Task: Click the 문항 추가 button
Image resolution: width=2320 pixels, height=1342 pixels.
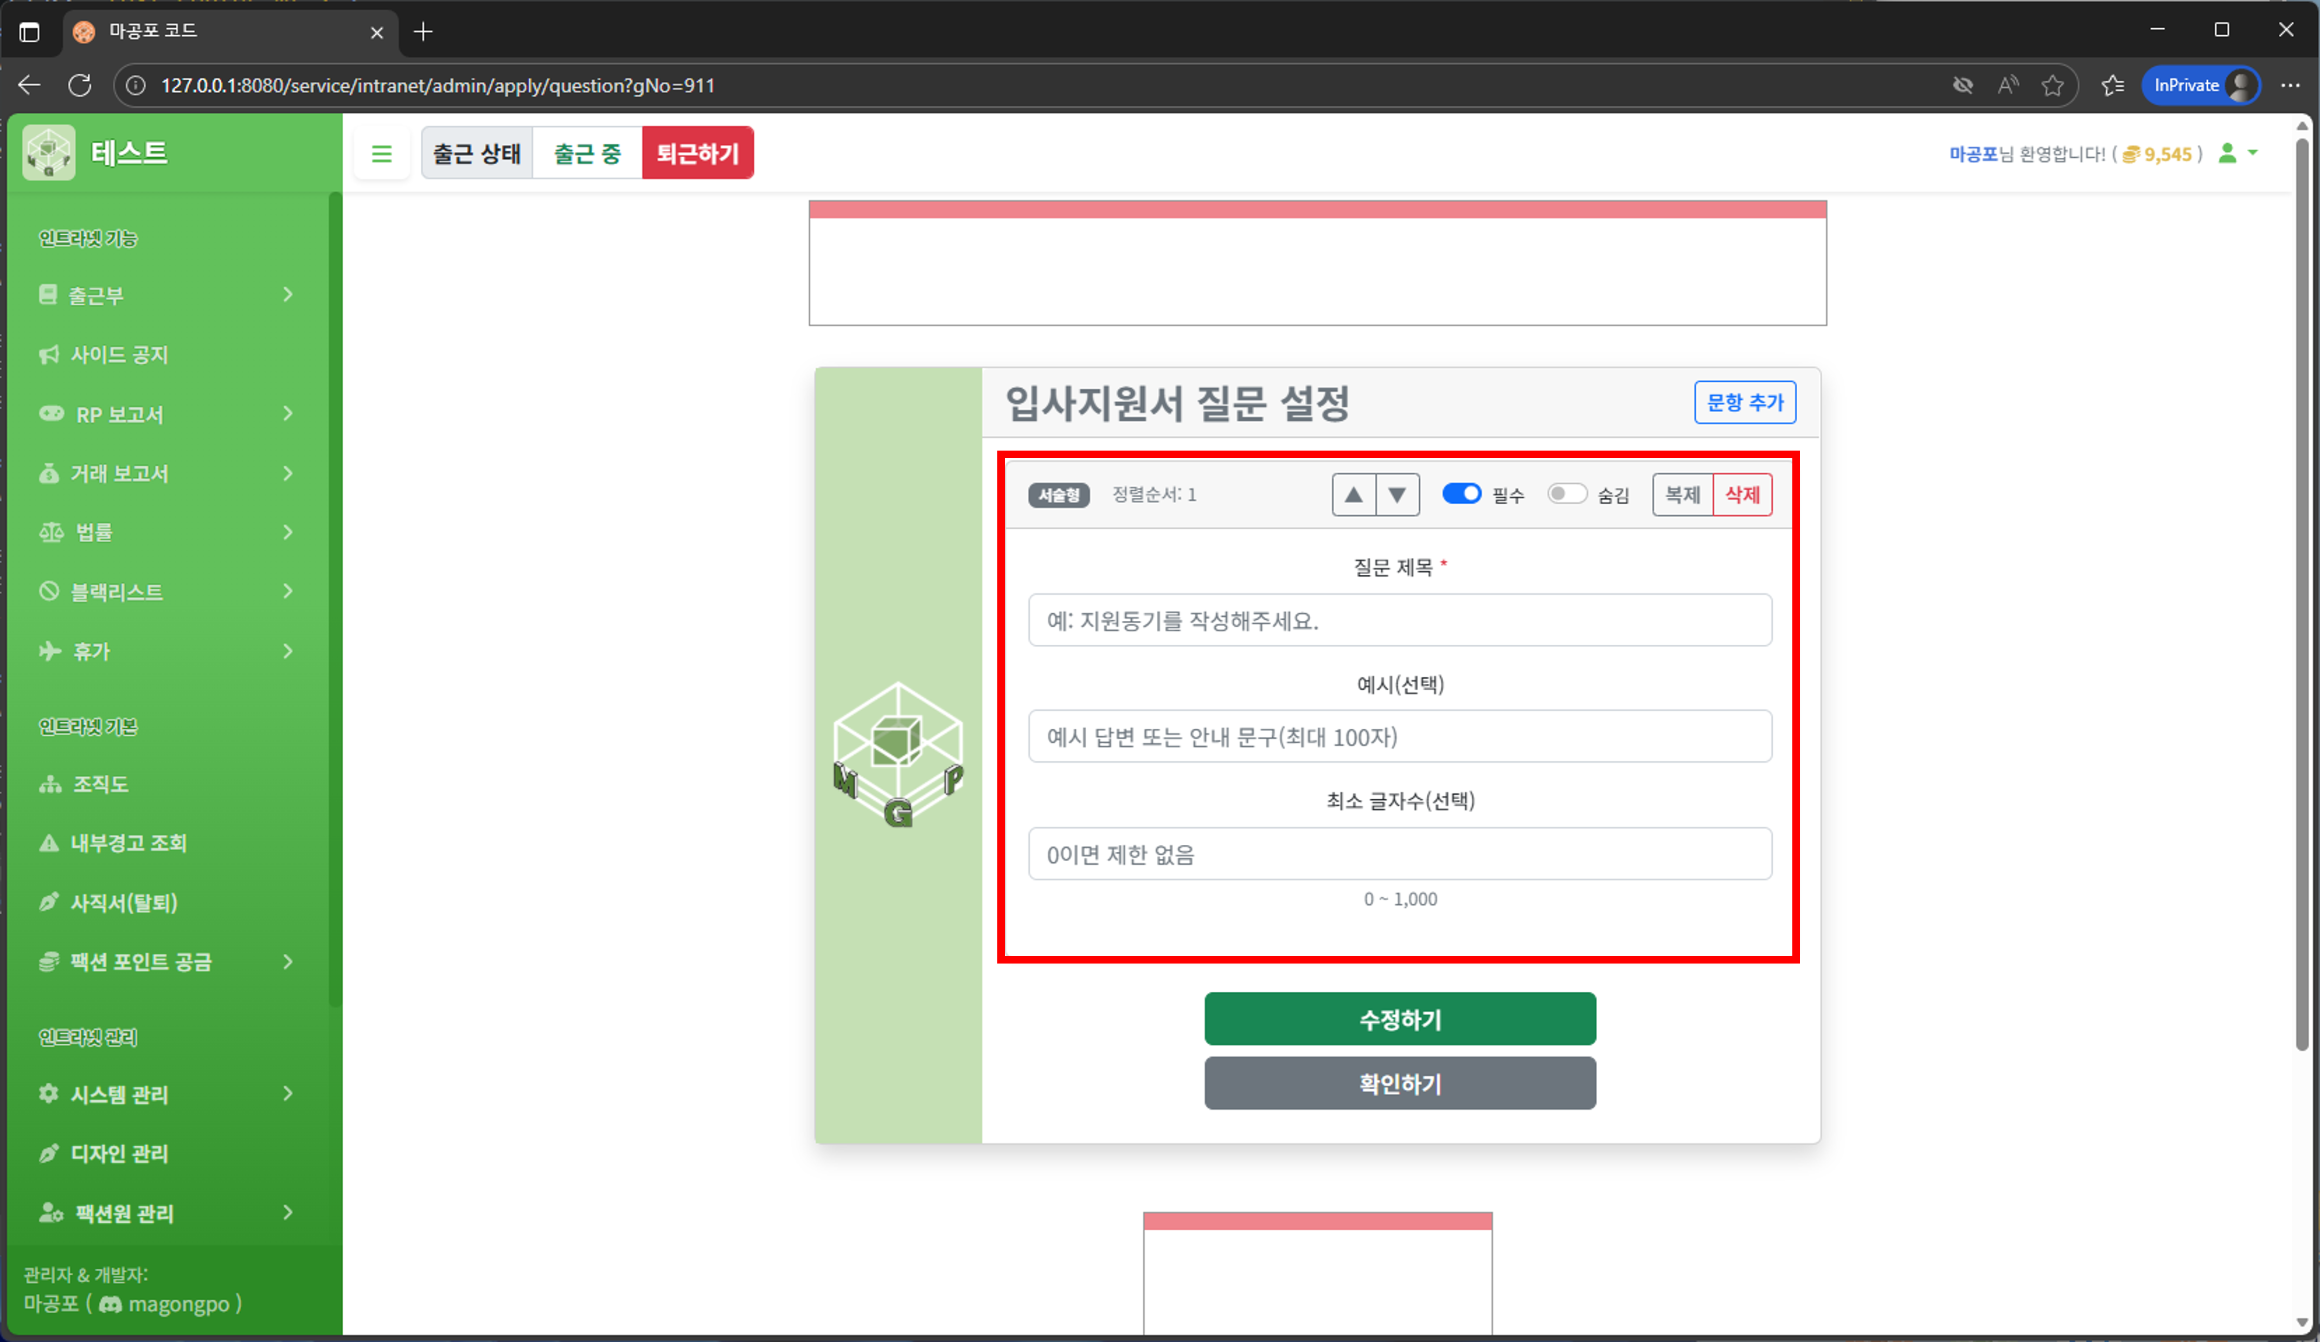Action: pyautogui.click(x=1745, y=402)
